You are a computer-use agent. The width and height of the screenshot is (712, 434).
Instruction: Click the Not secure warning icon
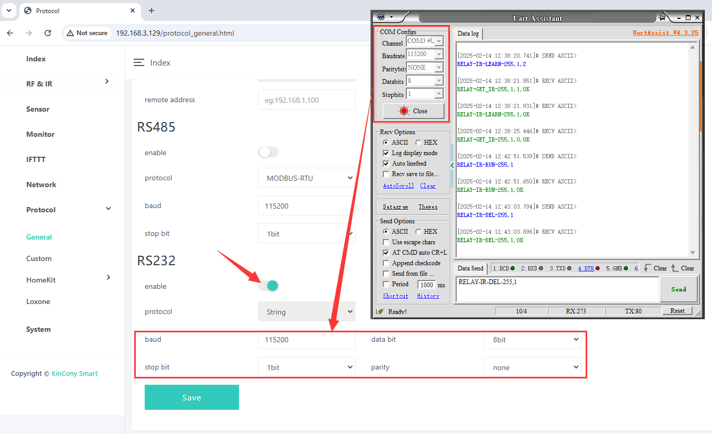(x=70, y=33)
